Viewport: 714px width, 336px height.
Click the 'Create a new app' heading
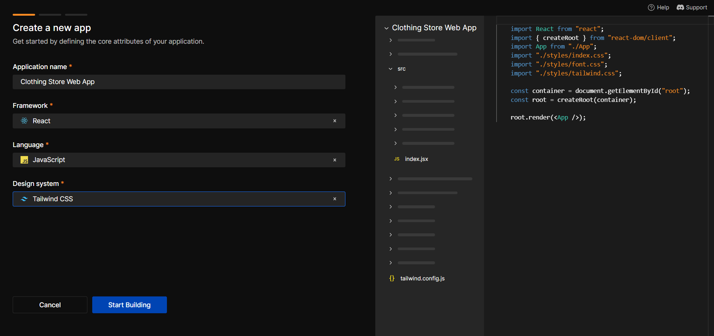tap(52, 28)
